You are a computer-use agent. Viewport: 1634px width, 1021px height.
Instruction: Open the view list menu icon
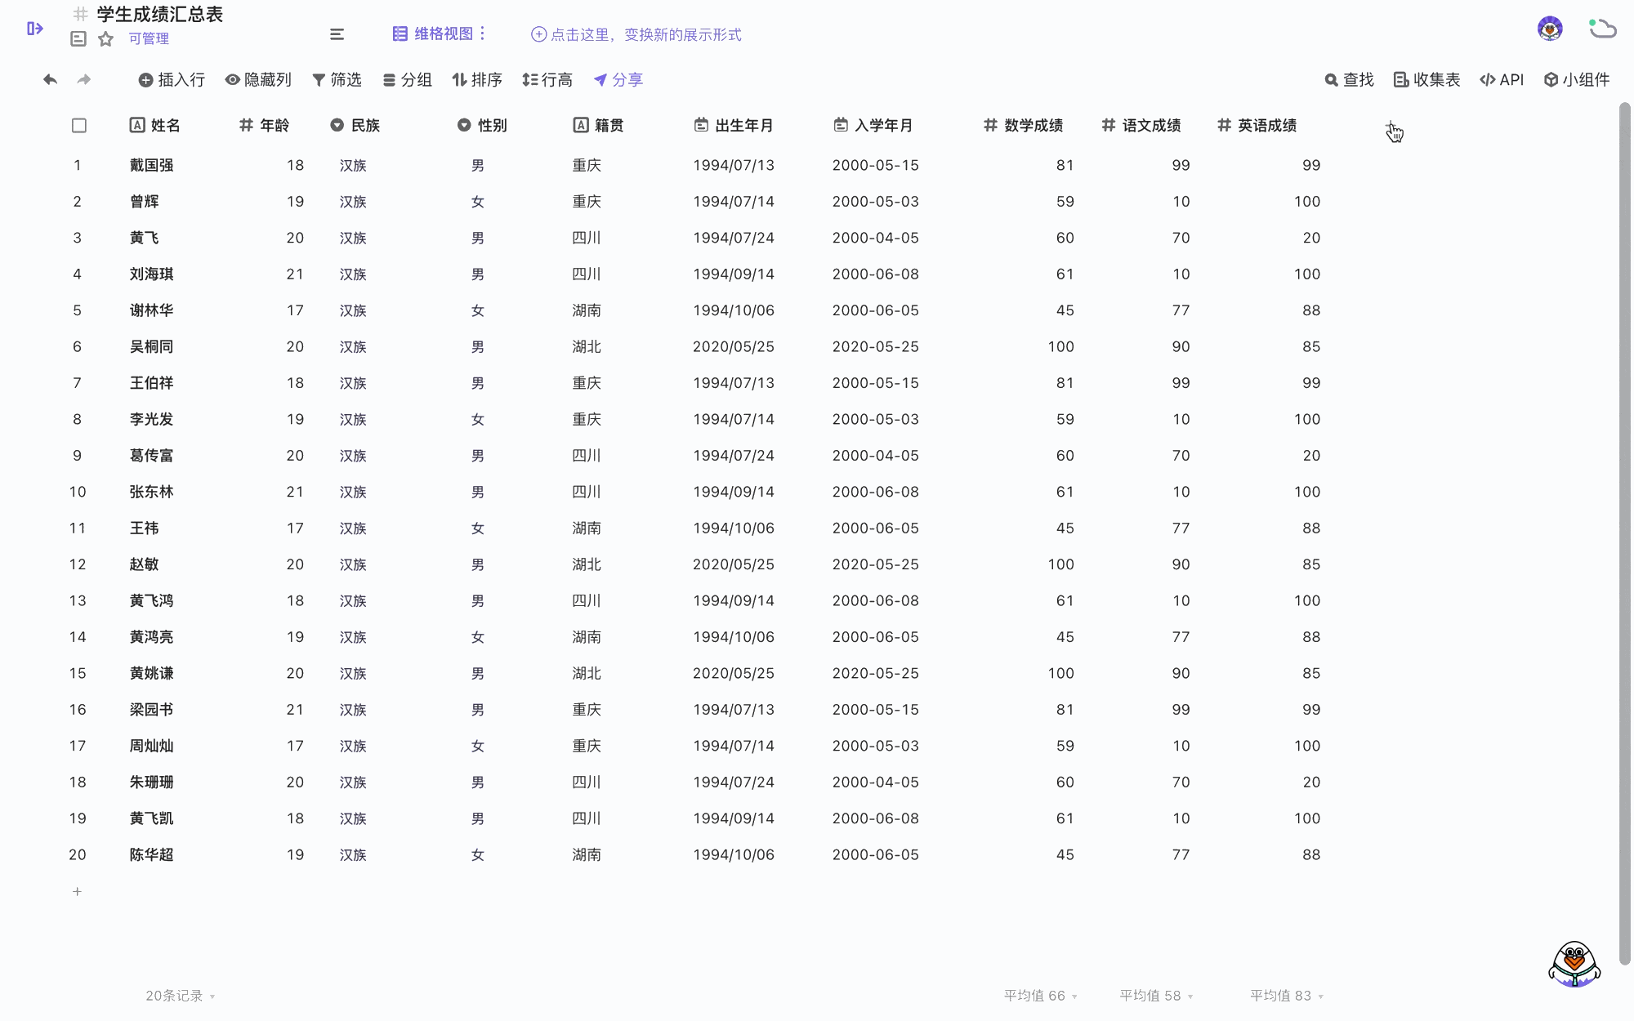click(x=337, y=34)
